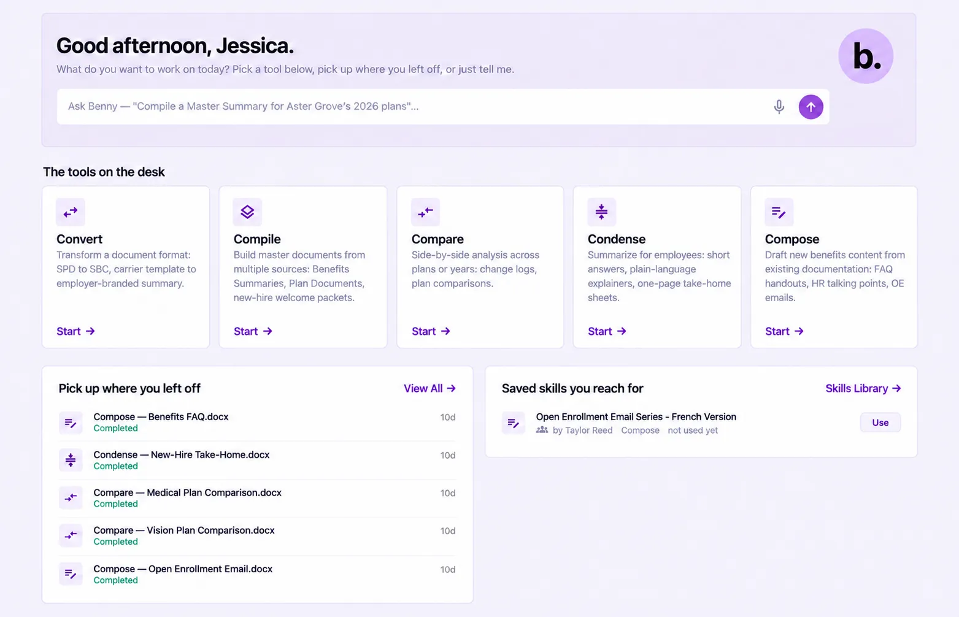Click the Compile card title
Image resolution: width=959 pixels, height=617 pixels.
pyautogui.click(x=257, y=239)
